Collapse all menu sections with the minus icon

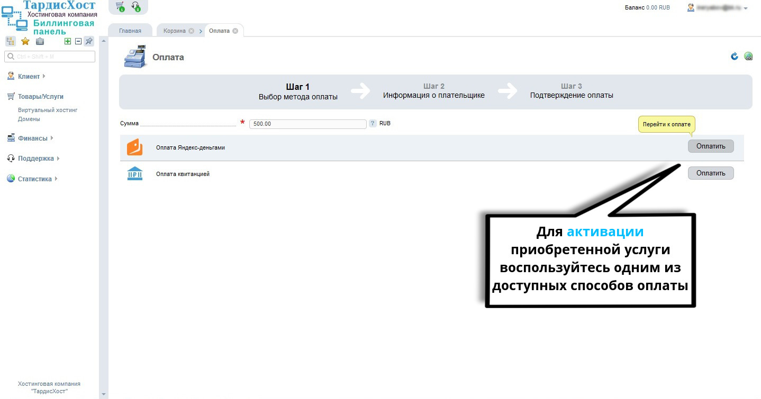[78, 41]
